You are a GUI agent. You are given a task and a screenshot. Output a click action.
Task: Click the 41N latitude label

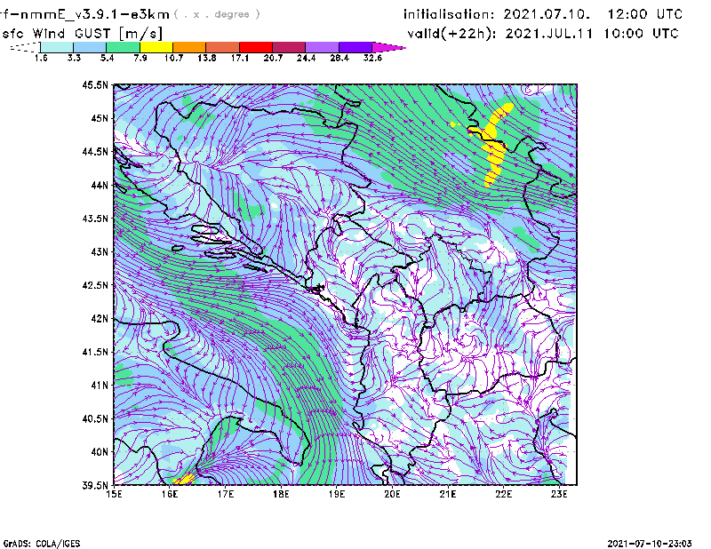point(100,386)
